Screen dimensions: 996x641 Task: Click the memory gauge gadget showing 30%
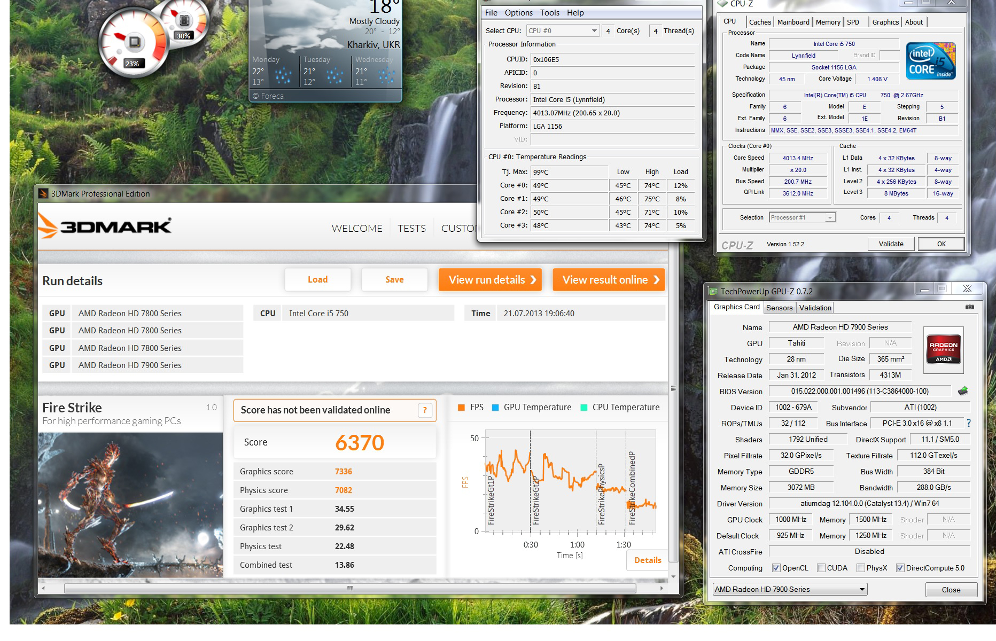click(184, 21)
